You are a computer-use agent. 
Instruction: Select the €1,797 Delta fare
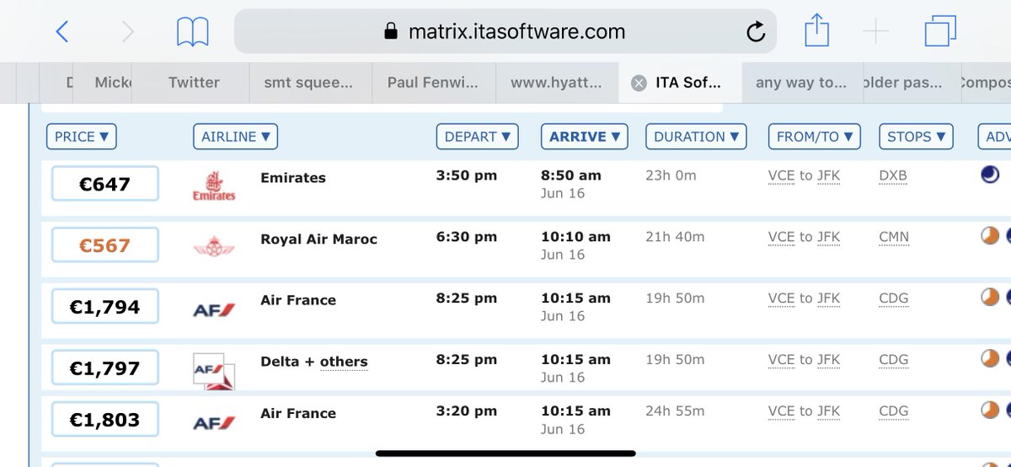point(104,368)
